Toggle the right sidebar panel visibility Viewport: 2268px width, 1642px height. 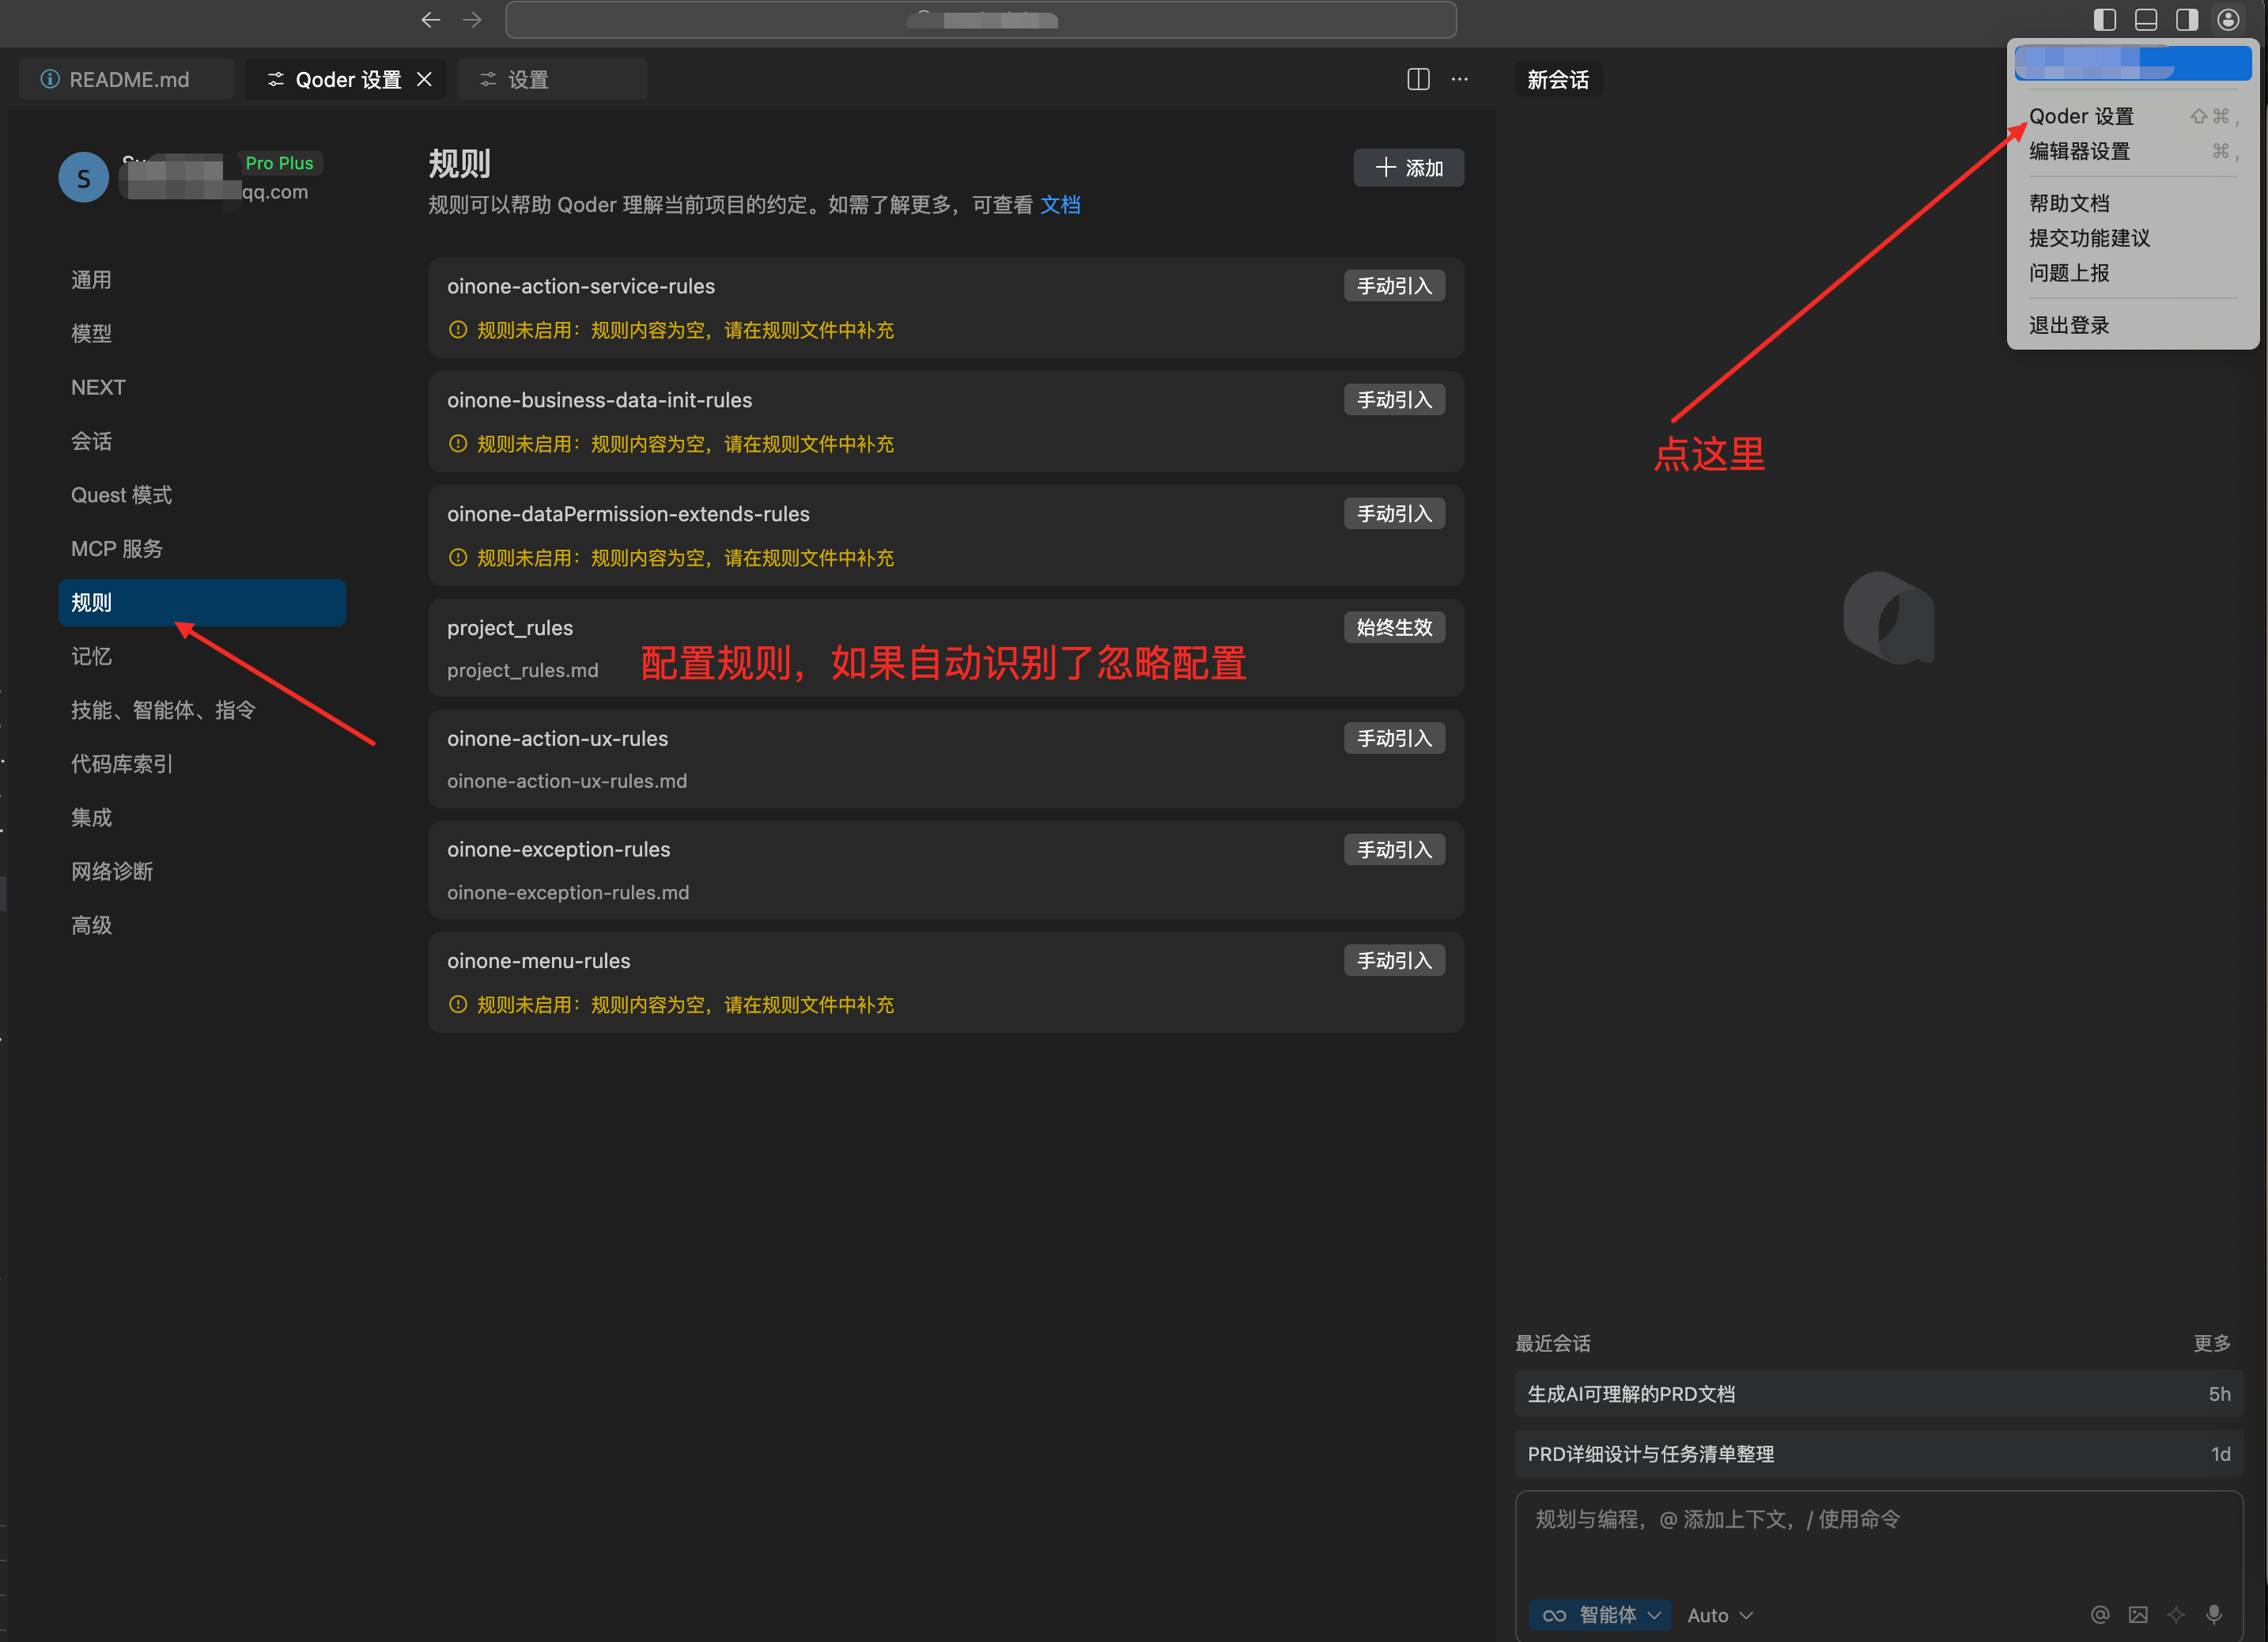[2186, 19]
